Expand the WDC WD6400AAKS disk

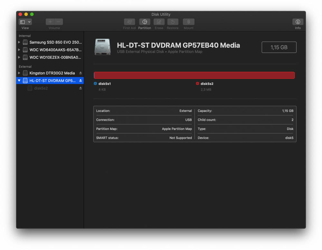[19, 50]
